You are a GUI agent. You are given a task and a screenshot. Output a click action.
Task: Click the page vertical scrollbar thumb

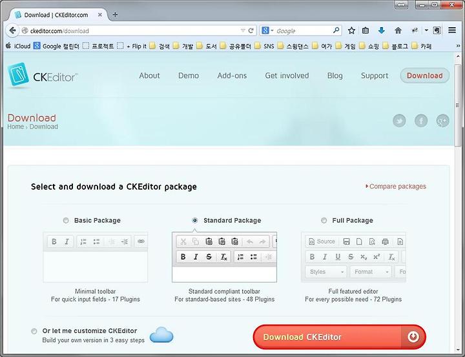pyautogui.click(x=458, y=105)
